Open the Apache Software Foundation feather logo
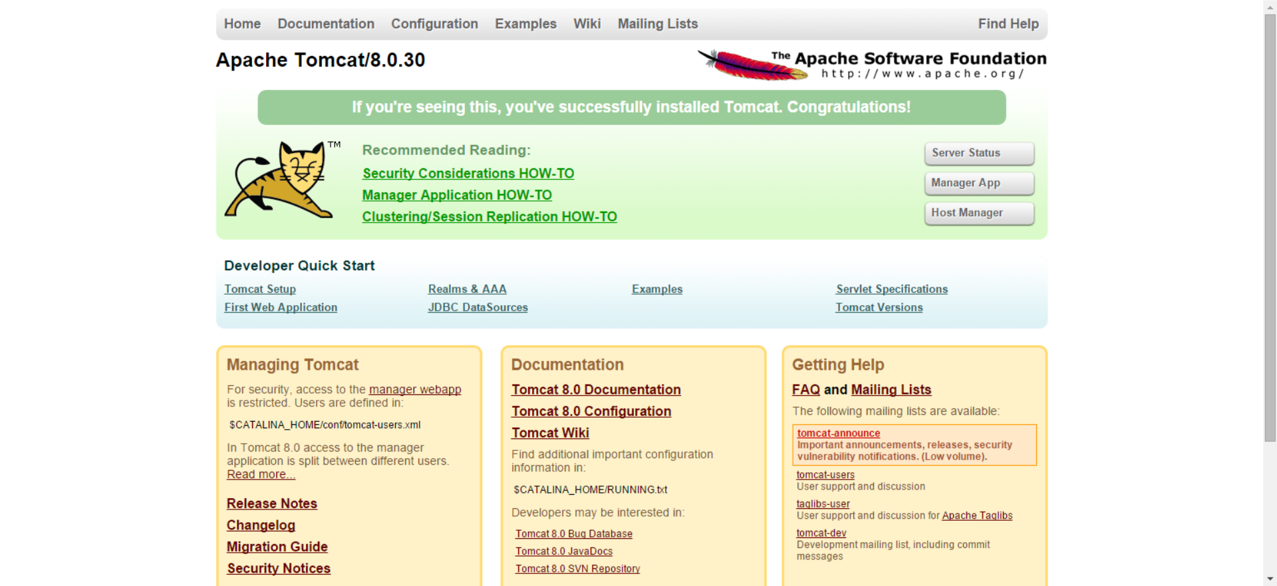 tap(872, 65)
